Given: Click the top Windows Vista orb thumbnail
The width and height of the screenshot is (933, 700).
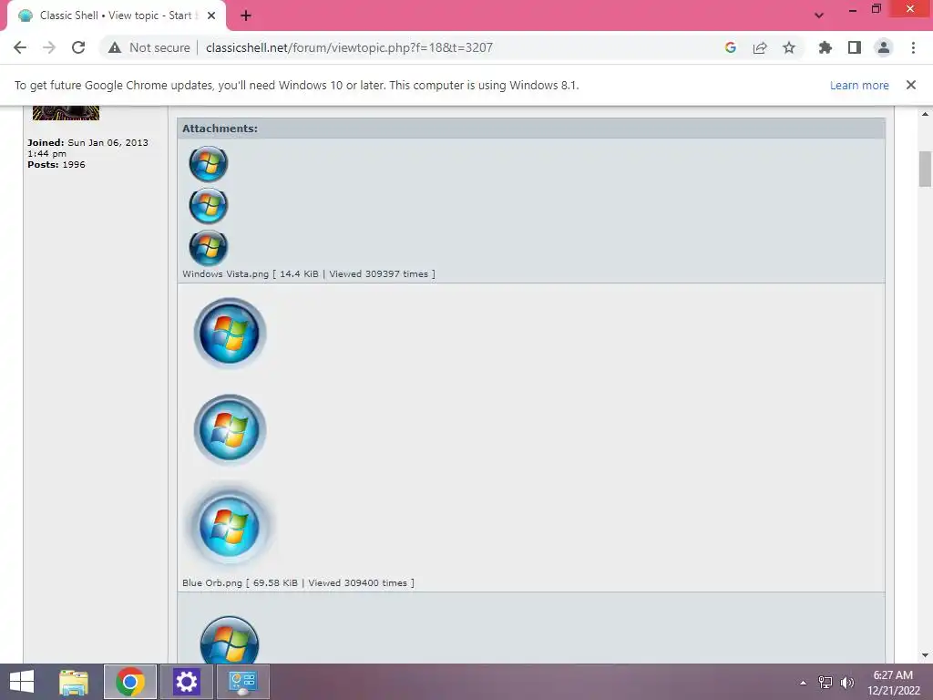Looking at the screenshot, I should click(x=209, y=164).
